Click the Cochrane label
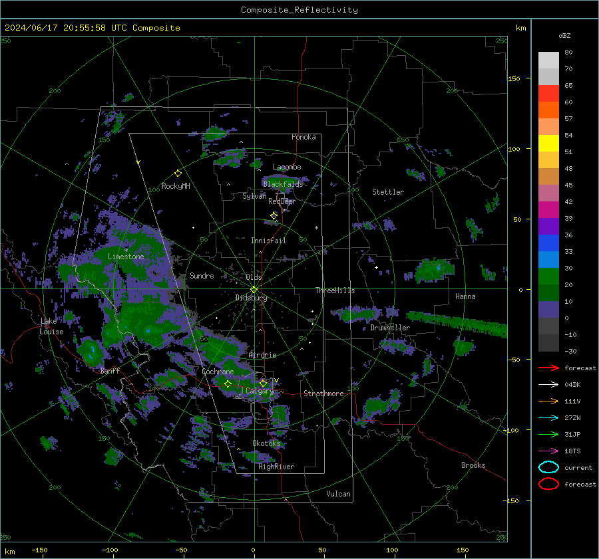599x559 pixels. coord(218,372)
